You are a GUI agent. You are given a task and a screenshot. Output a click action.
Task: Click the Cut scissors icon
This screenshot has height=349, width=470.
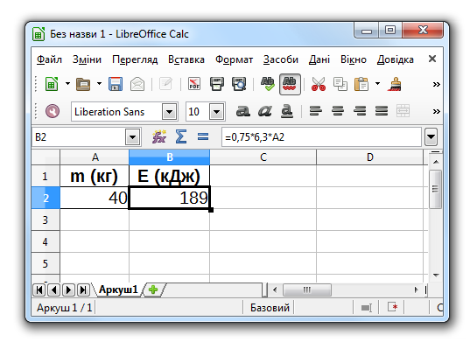click(x=319, y=84)
